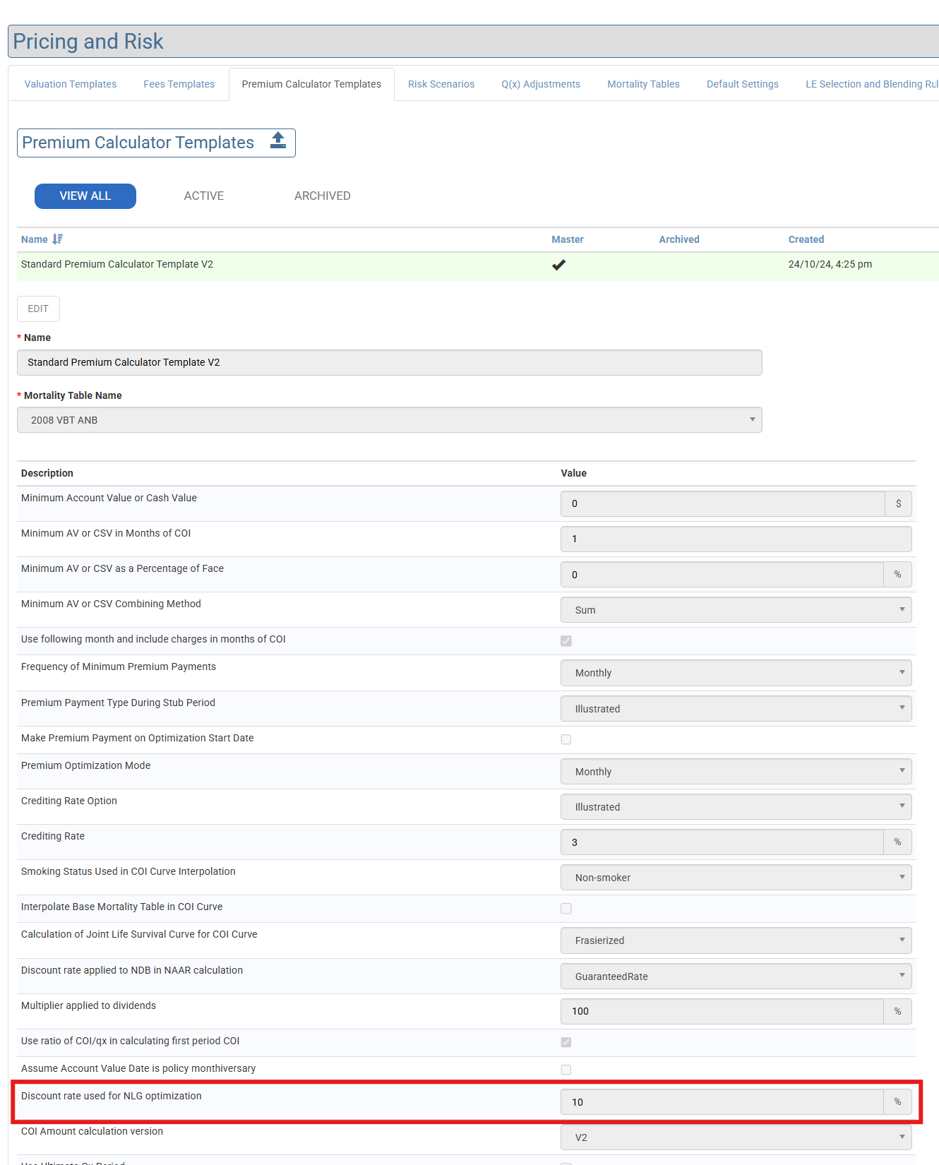Go to the Valuation Templates tab
939x1165 pixels.
click(71, 84)
